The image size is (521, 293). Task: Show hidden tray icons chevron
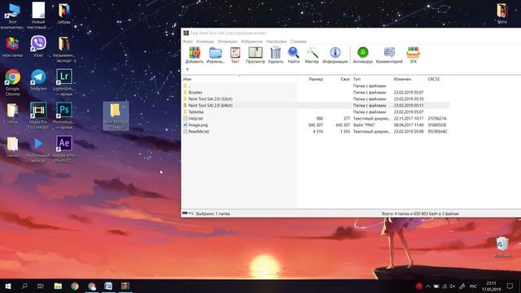(x=428, y=286)
